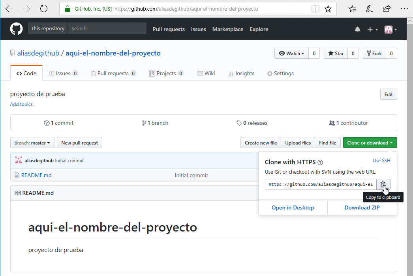Open the Wiki tab
This screenshot has width=413, height=276.
click(206, 74)
